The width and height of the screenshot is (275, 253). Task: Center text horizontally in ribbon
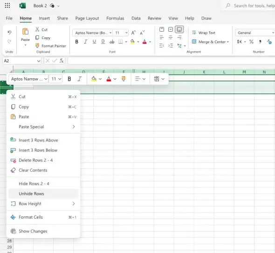point(171,37)
